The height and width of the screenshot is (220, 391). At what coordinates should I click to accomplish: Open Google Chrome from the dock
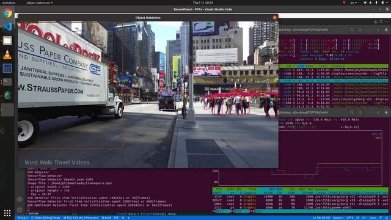(7, 13)
